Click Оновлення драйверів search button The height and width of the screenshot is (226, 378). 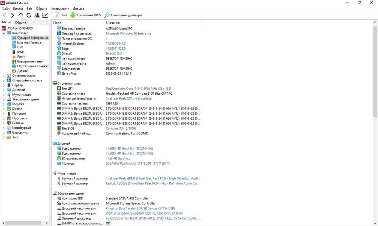pos(123,15)
